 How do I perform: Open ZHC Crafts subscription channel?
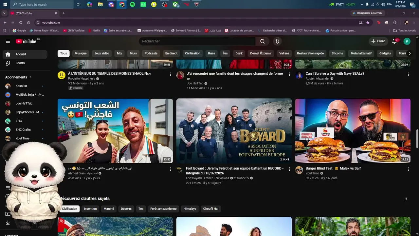pyautogui.click(x=25, y=130)
